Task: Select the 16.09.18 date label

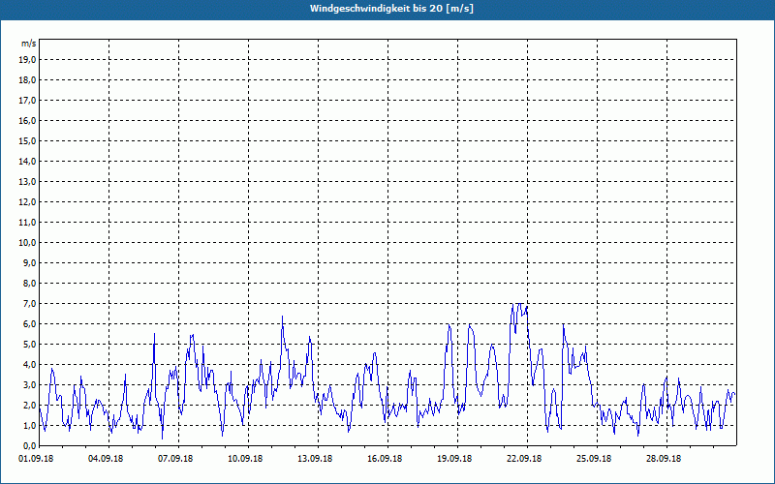Action: (x=385, y=458)
